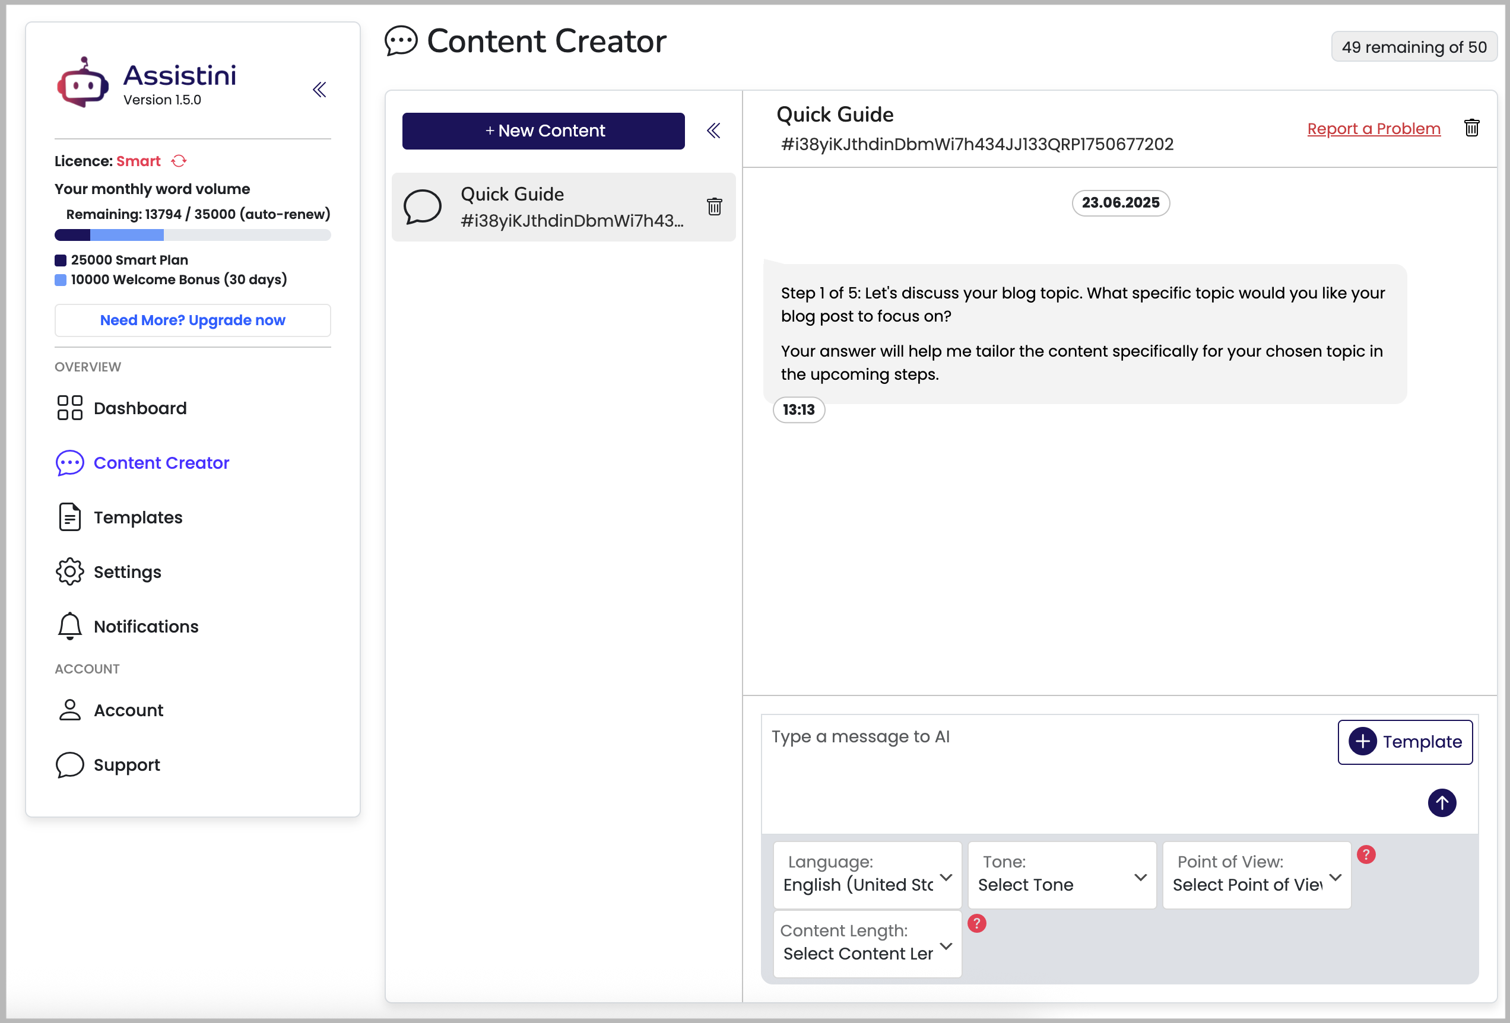Open Notifications from the sidebar
Viewport: 1510px width, 1023px height.
pyautogui.click(x=145, y=626)
